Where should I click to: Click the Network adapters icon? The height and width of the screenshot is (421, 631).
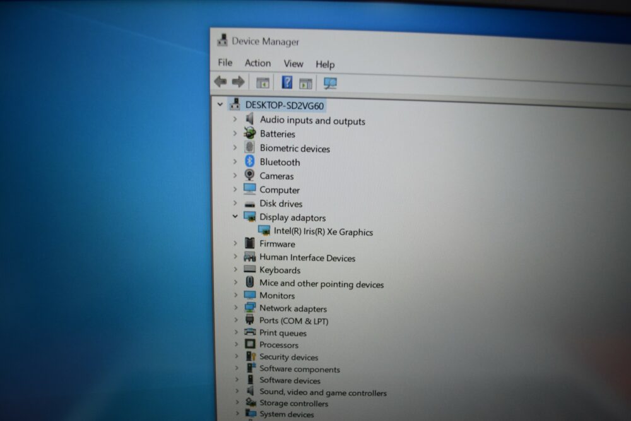coord(250,307)
